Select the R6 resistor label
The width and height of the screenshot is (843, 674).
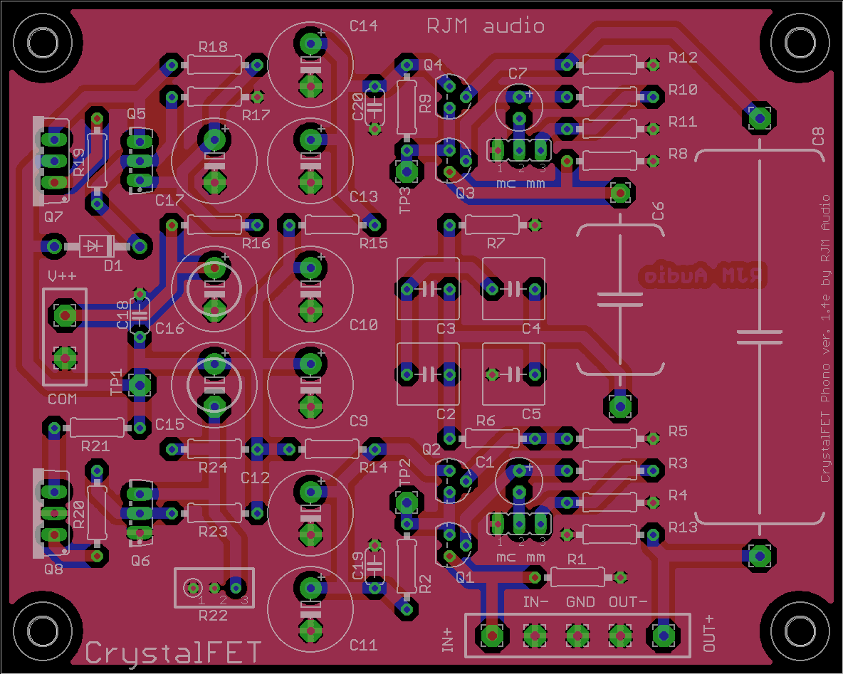pos(486,421)
